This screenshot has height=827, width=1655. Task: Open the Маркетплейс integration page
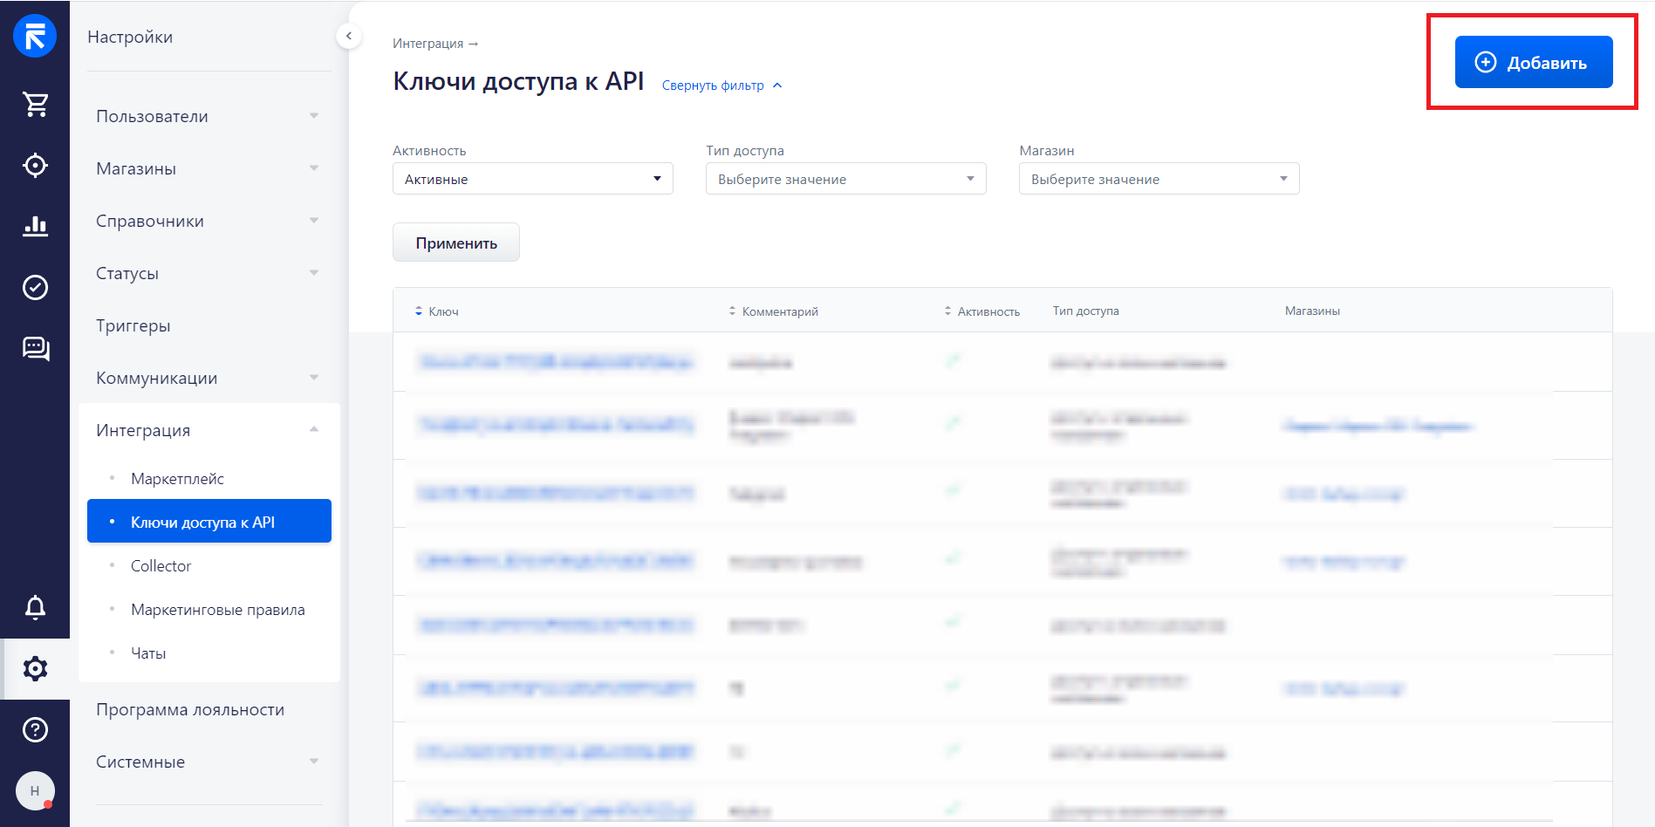[177, 479]
